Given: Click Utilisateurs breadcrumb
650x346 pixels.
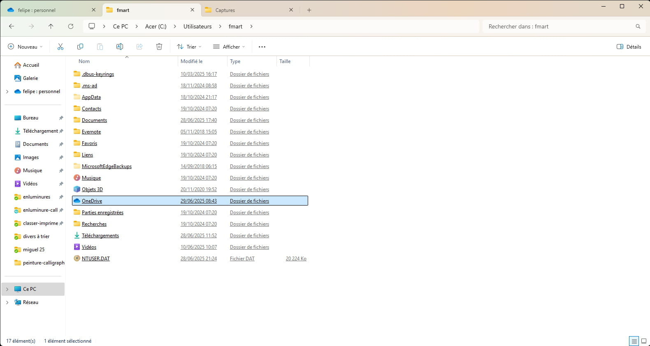Looking at the screenshot, I should 197,26.
